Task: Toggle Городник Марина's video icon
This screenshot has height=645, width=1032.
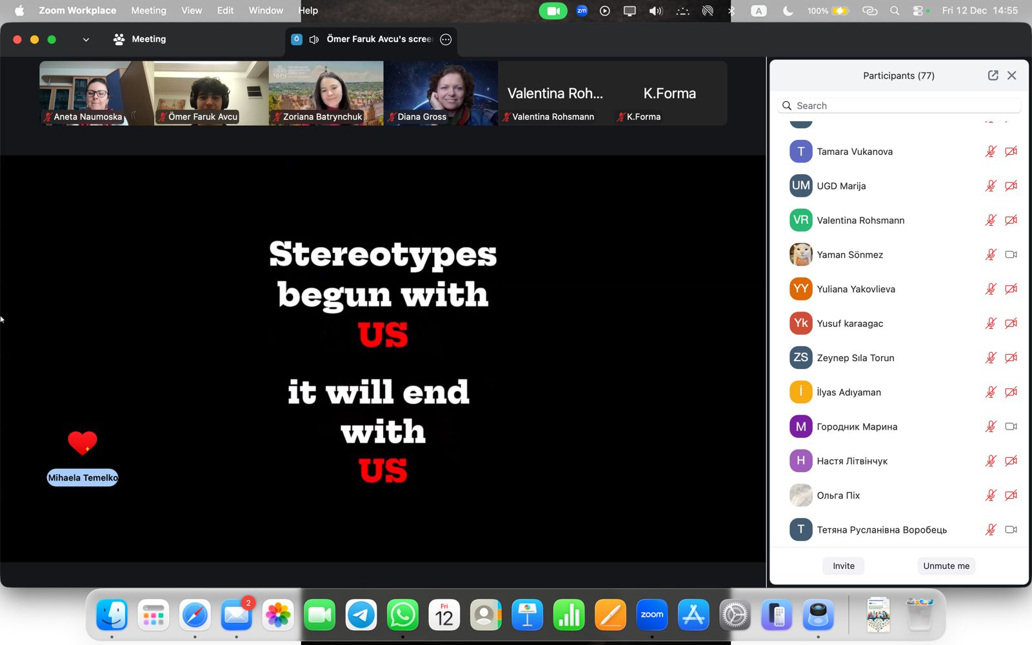Action: (x=1011, y=426)
